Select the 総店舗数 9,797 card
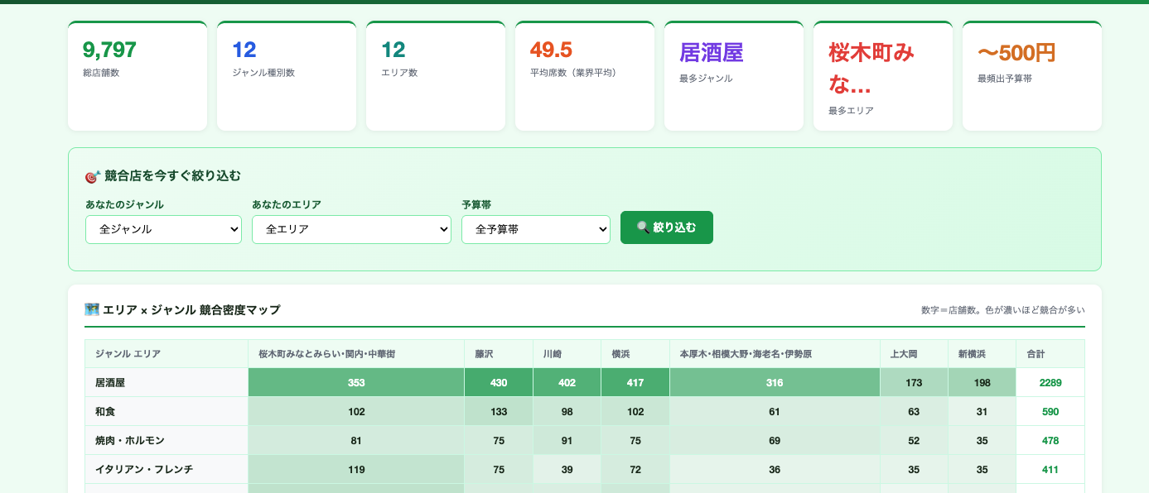Viewport: 1149px width, 493px height. (138, 75)
